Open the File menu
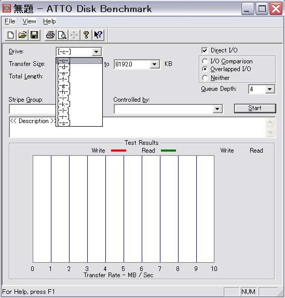 click(10, 21)
